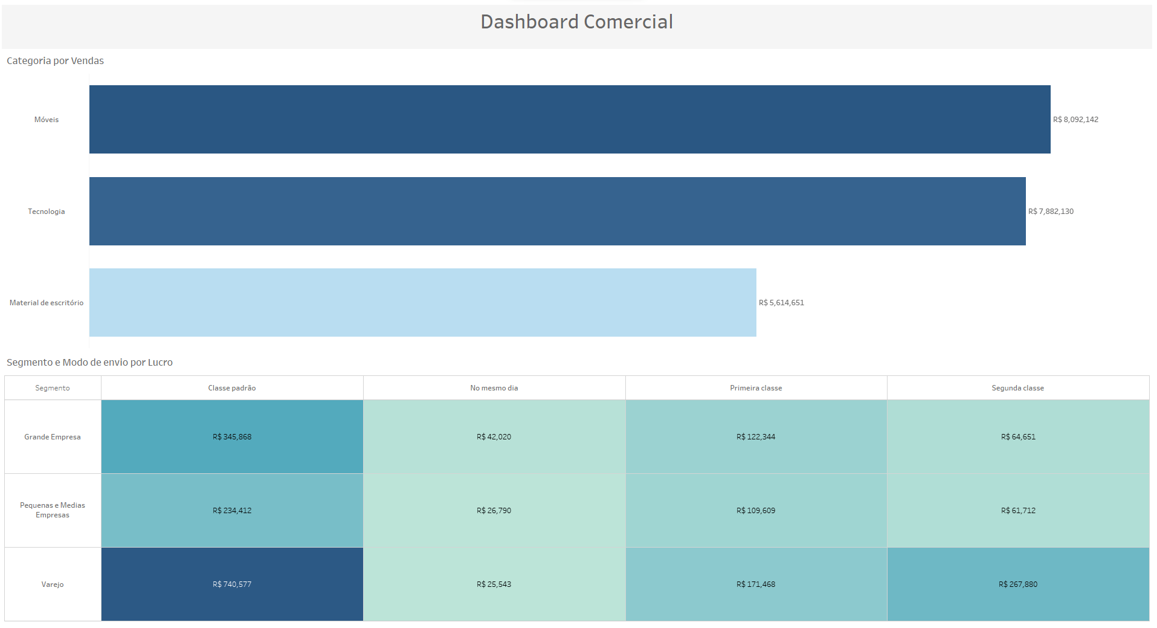This screenshot has height=628, width=1157.
Task: Select the Pequenas e Medias Empresas row label
Action: [x=53, y=510]
